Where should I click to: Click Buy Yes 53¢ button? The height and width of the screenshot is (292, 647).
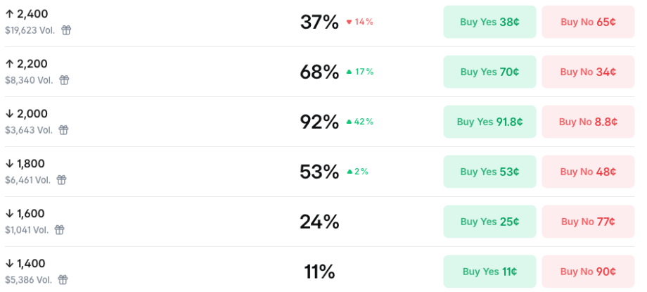tap(489, 172)
